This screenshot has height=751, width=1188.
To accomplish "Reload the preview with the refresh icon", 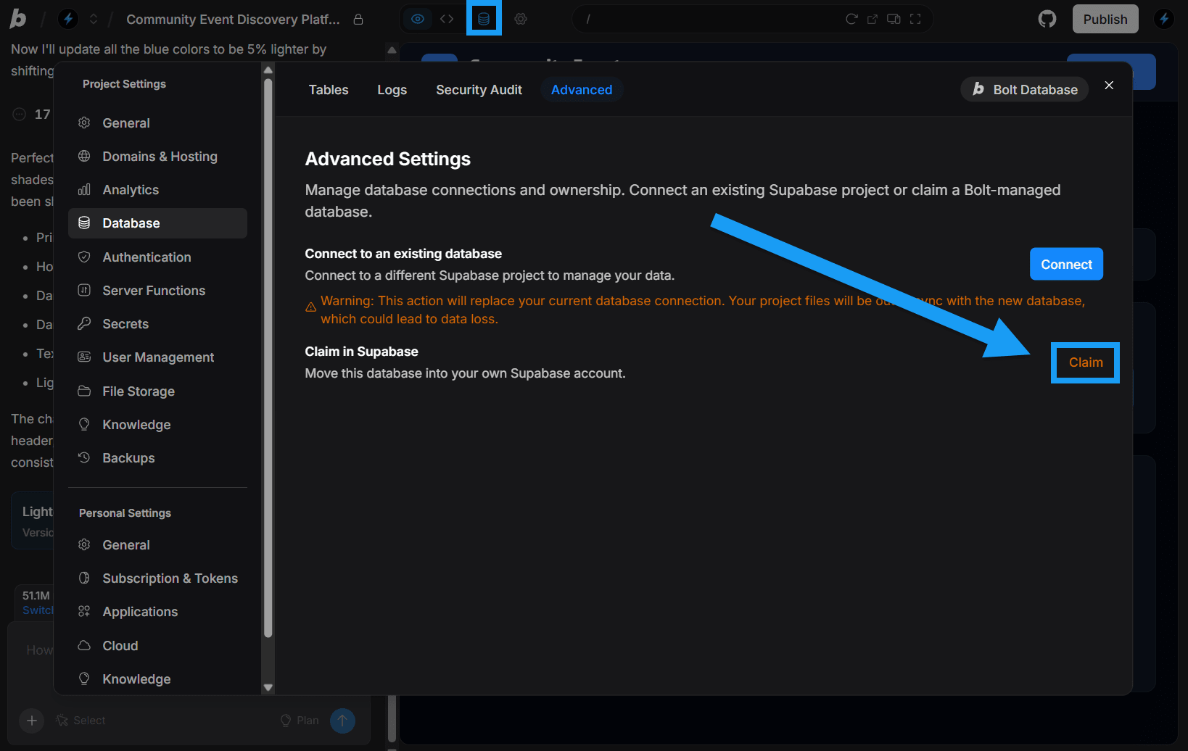I will [851, 19].
